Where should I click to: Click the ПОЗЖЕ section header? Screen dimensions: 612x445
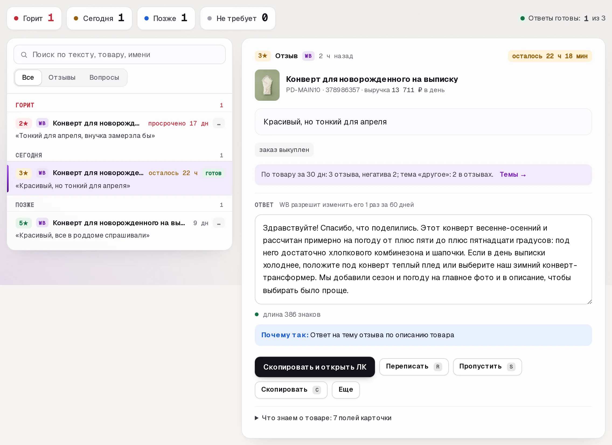[120, 205]
